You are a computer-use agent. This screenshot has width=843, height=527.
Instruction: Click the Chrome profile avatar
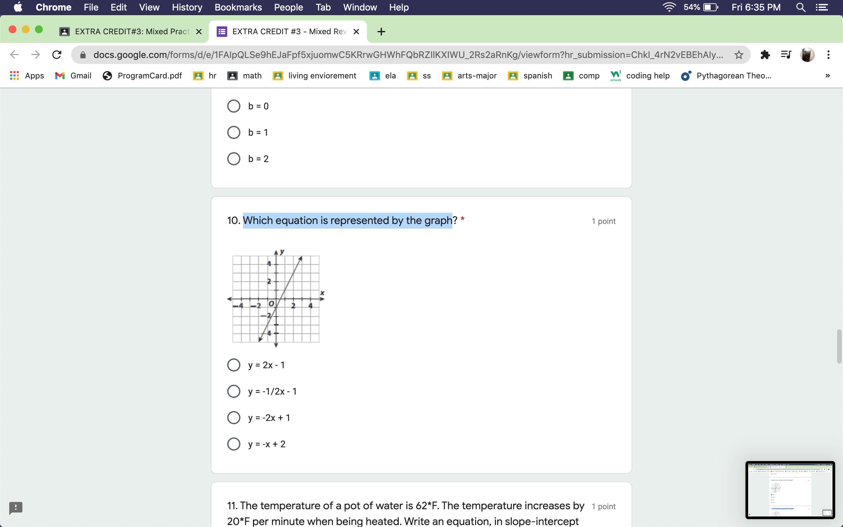(807, 55)
